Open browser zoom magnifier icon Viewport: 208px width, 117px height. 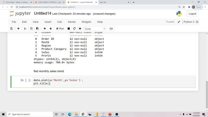point(179,7)
